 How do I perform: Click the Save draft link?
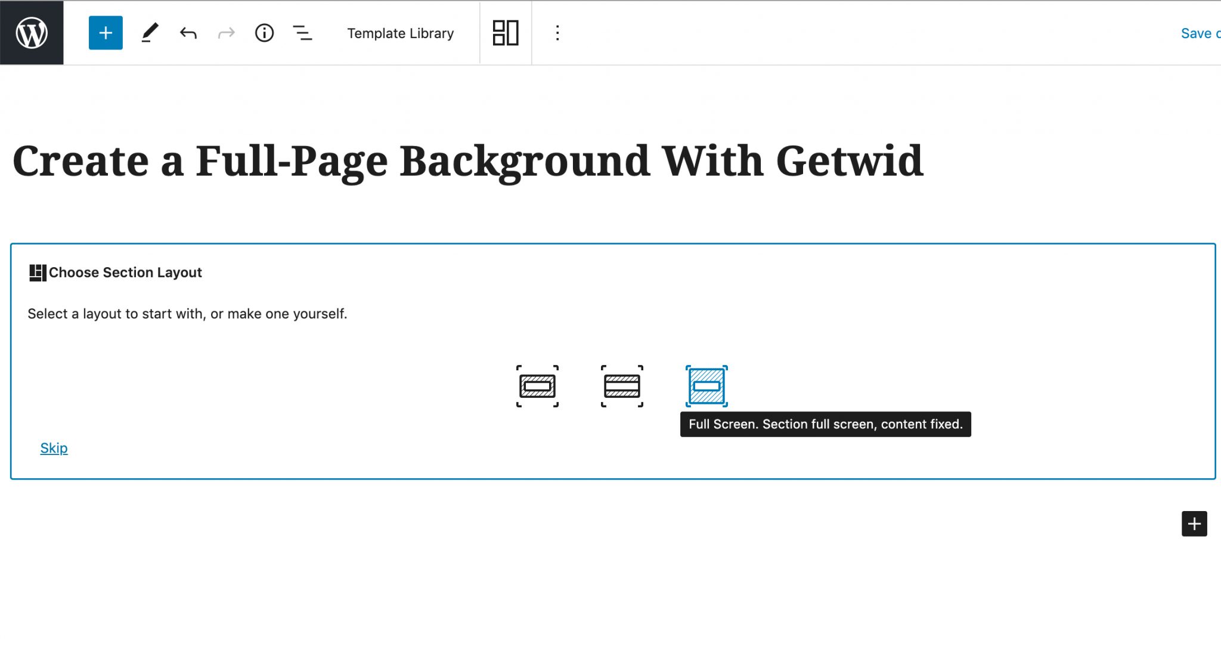(x=1200, y=33)
